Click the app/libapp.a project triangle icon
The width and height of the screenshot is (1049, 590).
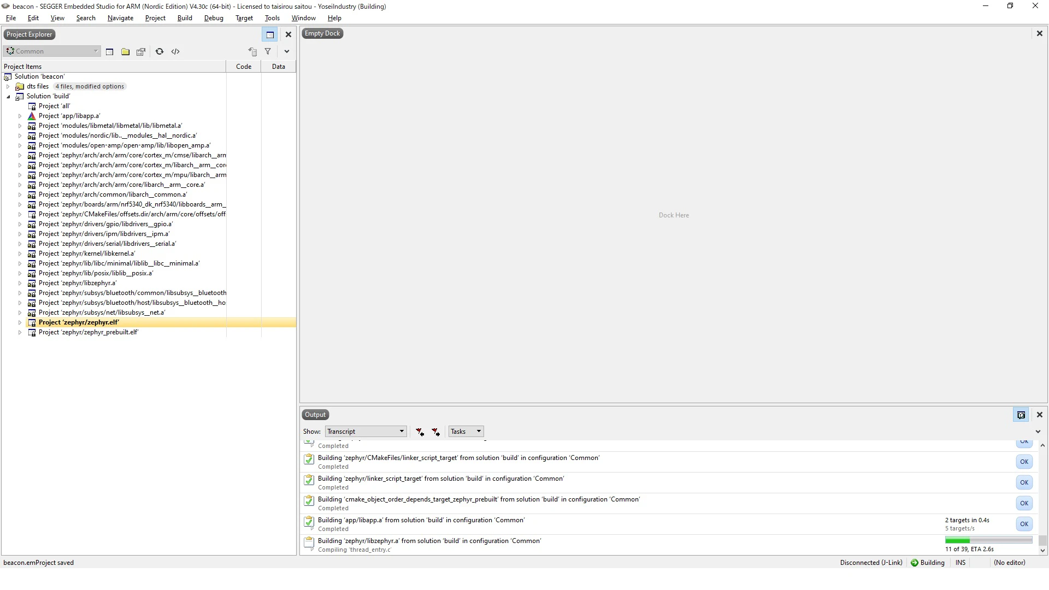[32, 116]
